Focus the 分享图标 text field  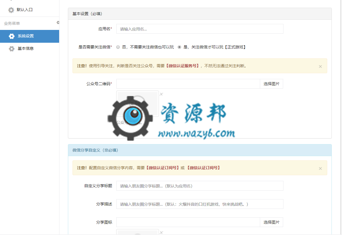pos(188,222)
